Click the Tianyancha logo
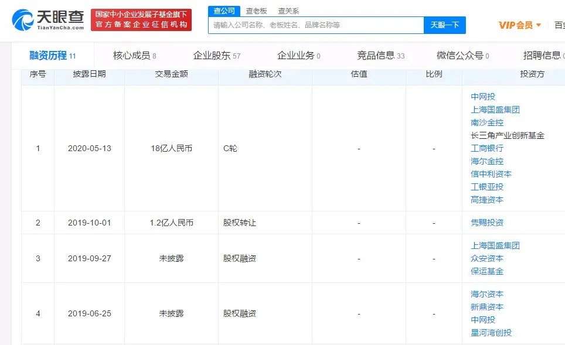Viewport: 565px width, 345px height. (48, 20)
